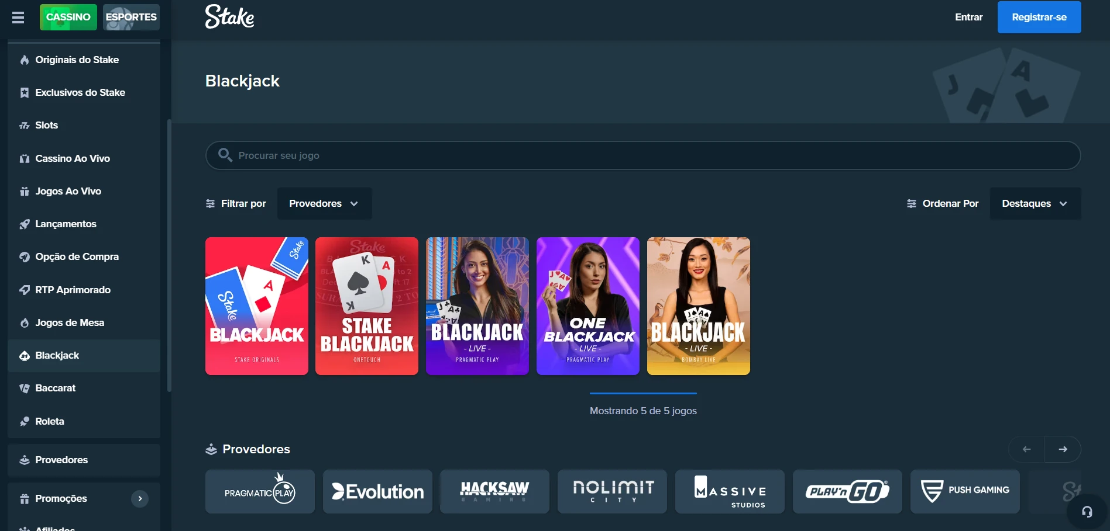
Task: Select Roleta in the sidebar
Action: (x=84, y=421)
